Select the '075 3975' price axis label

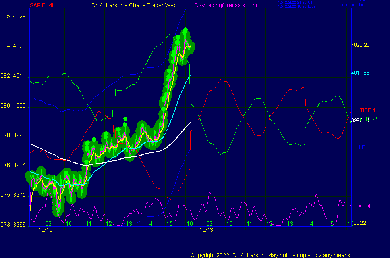pyautogui.click(x=13, y=195)
